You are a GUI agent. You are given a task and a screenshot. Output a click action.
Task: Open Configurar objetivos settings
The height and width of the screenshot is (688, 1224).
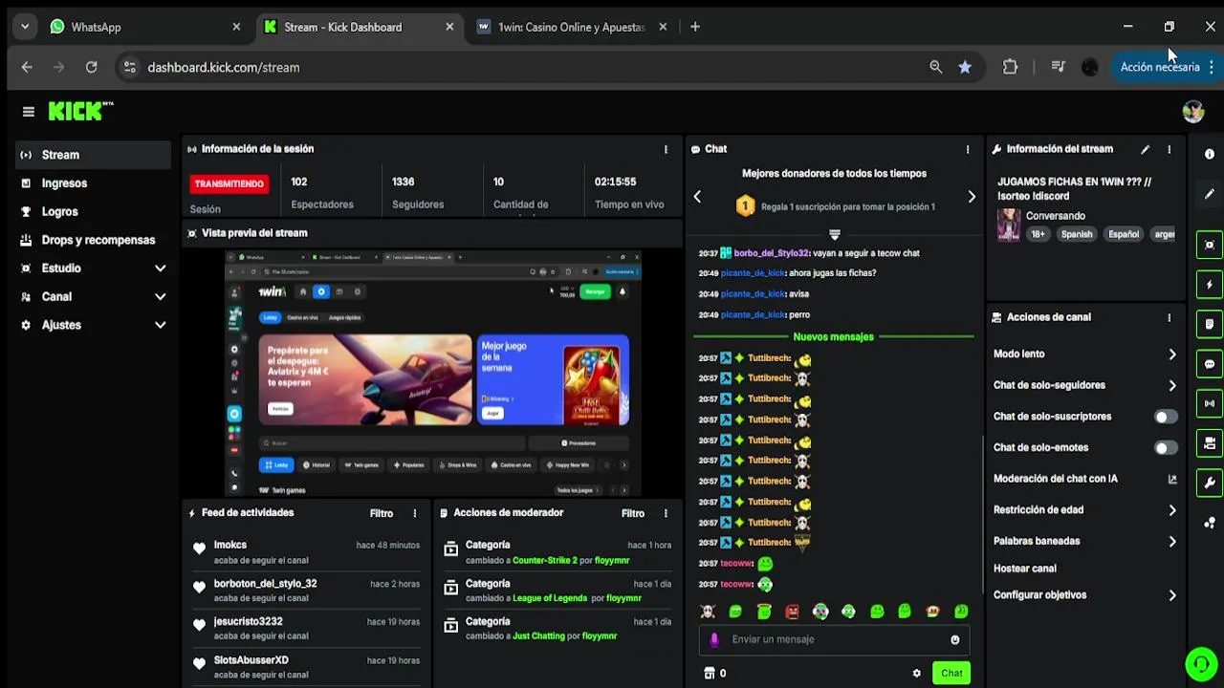click(1085, 595)
